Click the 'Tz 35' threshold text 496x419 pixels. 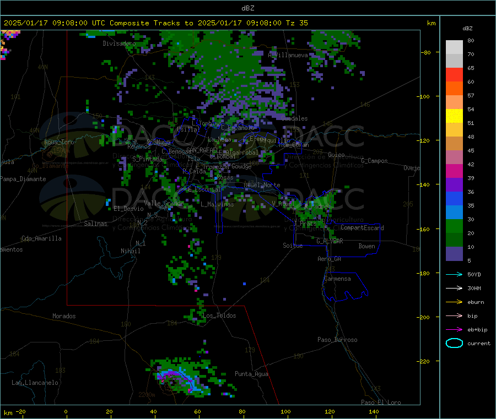[x=296, y=23]
